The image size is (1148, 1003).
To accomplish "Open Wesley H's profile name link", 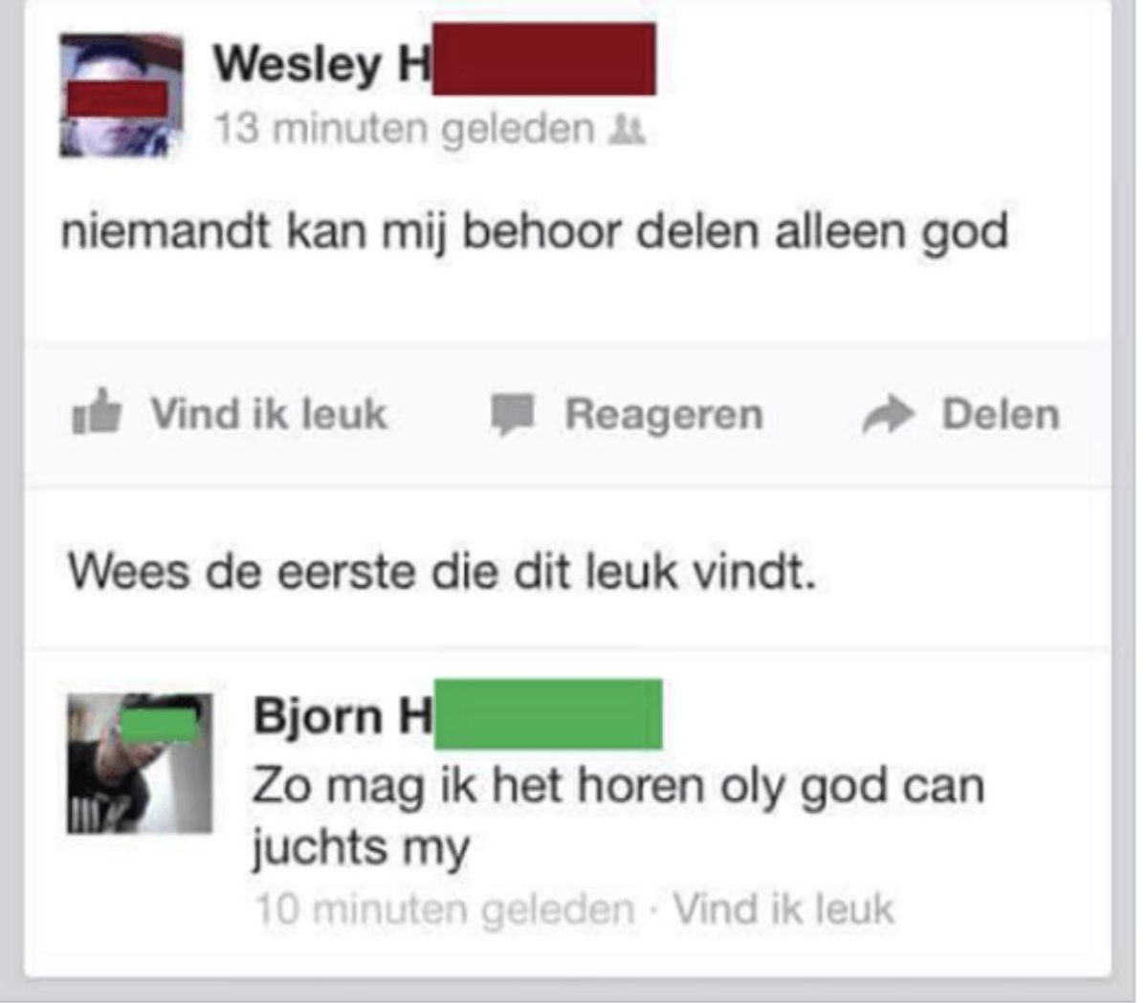I will tap(322, 63).
